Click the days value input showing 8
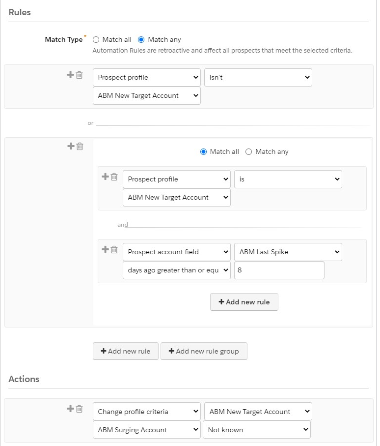This screenshot has height=446, width=380. 279,270
